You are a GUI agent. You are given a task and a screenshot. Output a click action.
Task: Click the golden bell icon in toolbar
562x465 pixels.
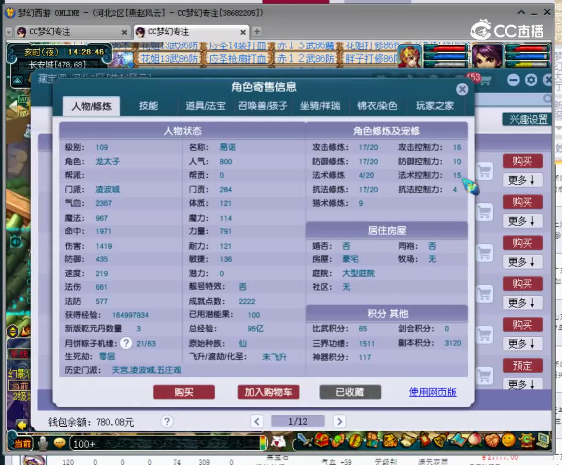441,440
